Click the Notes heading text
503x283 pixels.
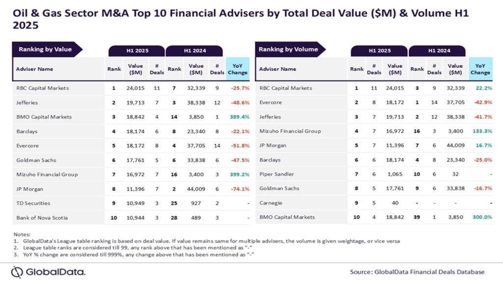23,234
